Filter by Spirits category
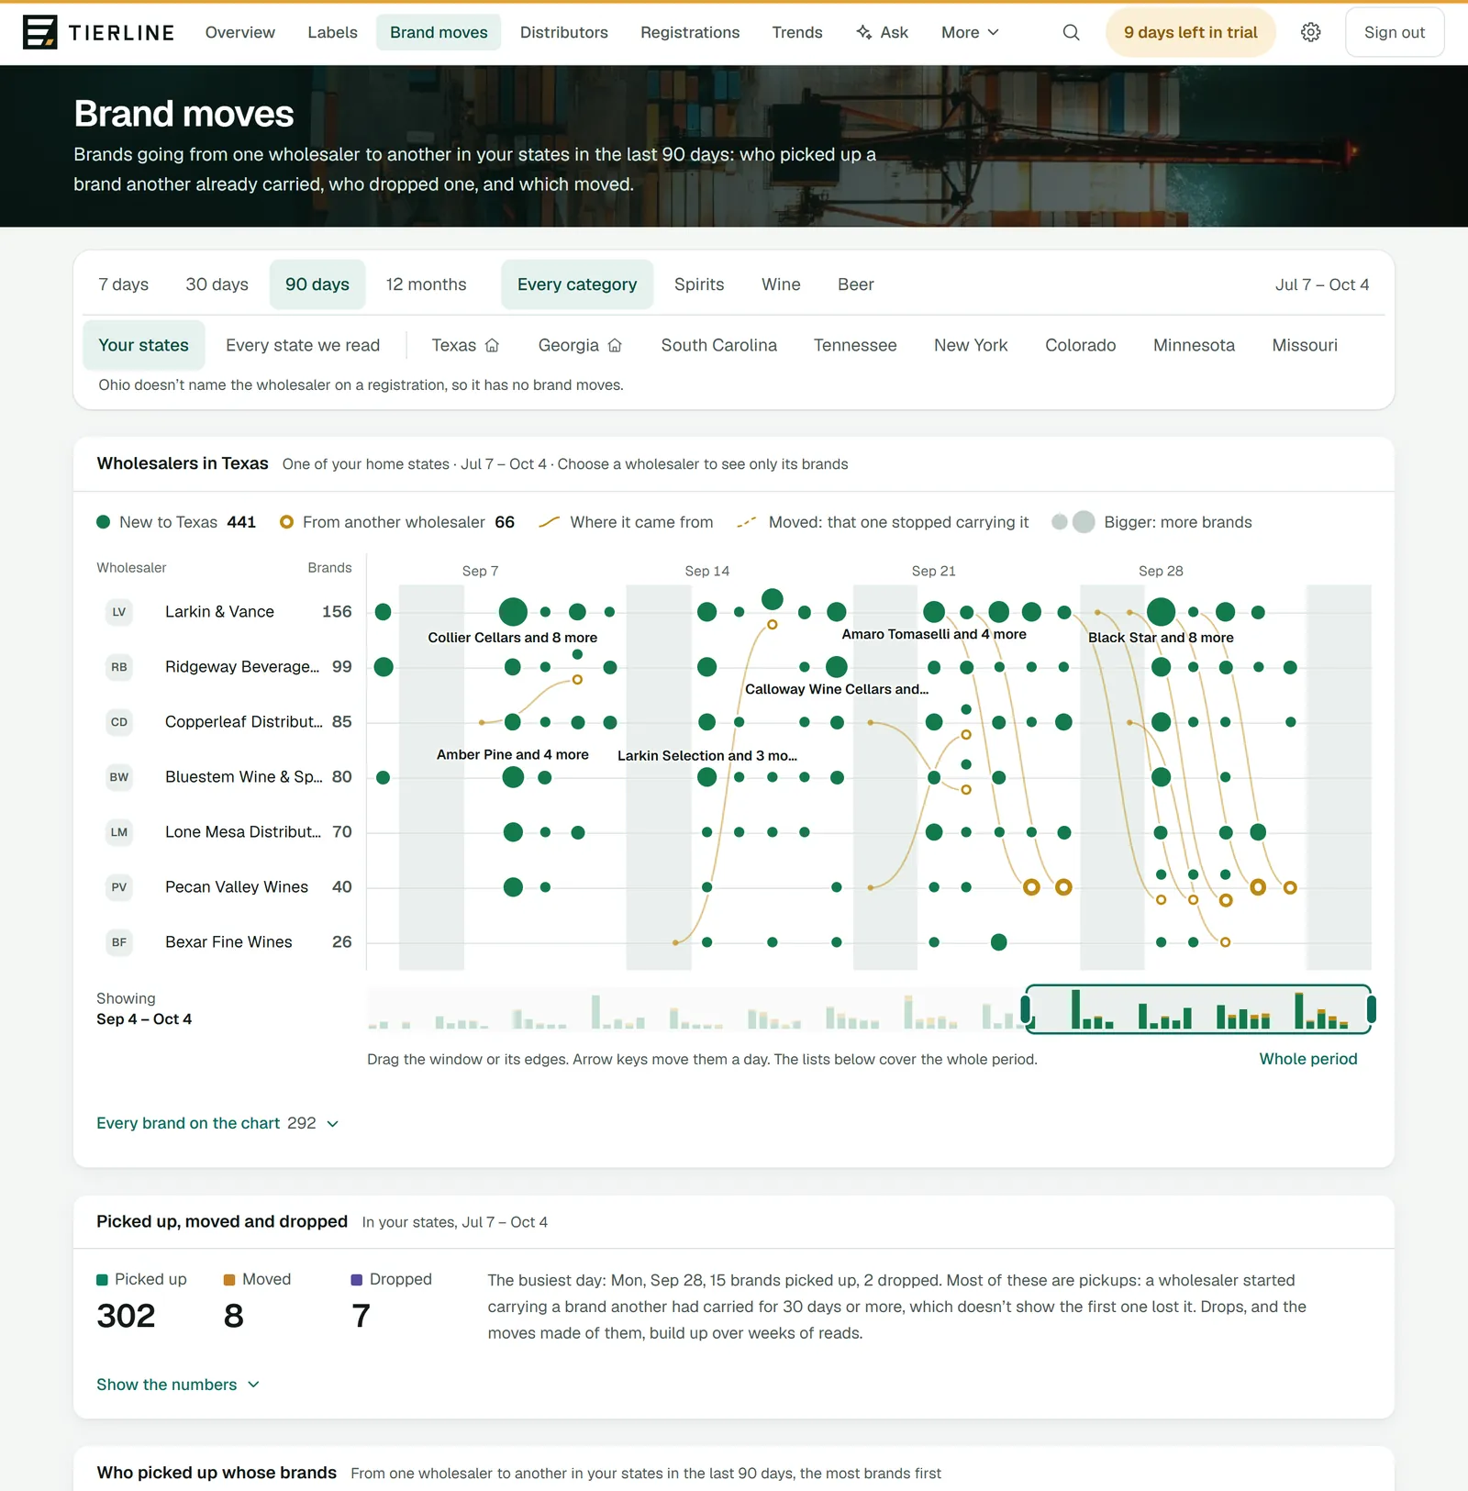 (699, 284)
